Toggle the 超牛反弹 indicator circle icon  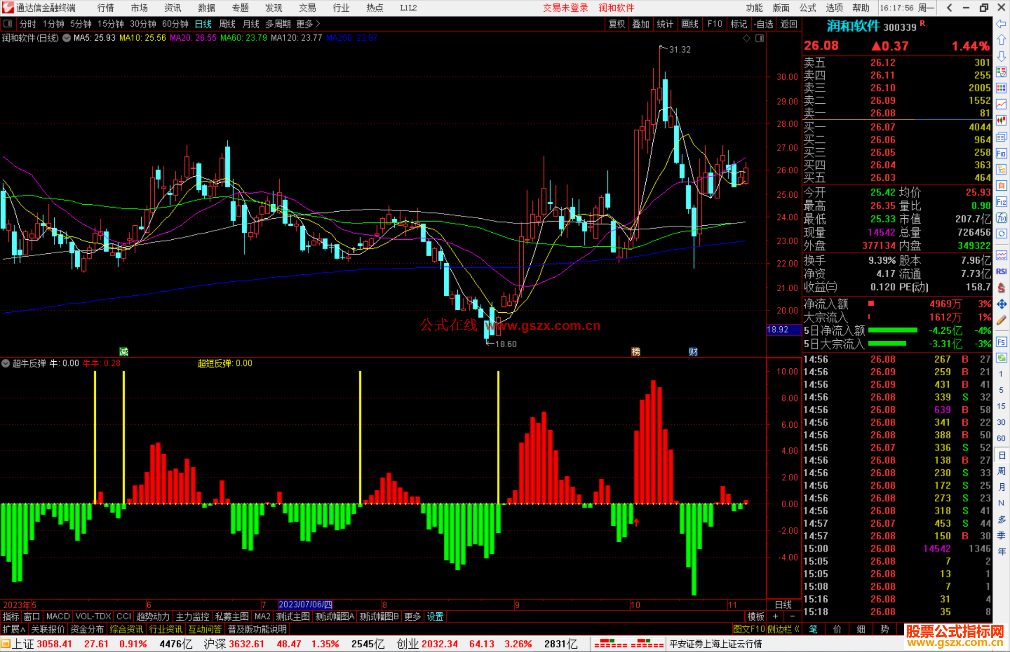[x=6, y=363]
